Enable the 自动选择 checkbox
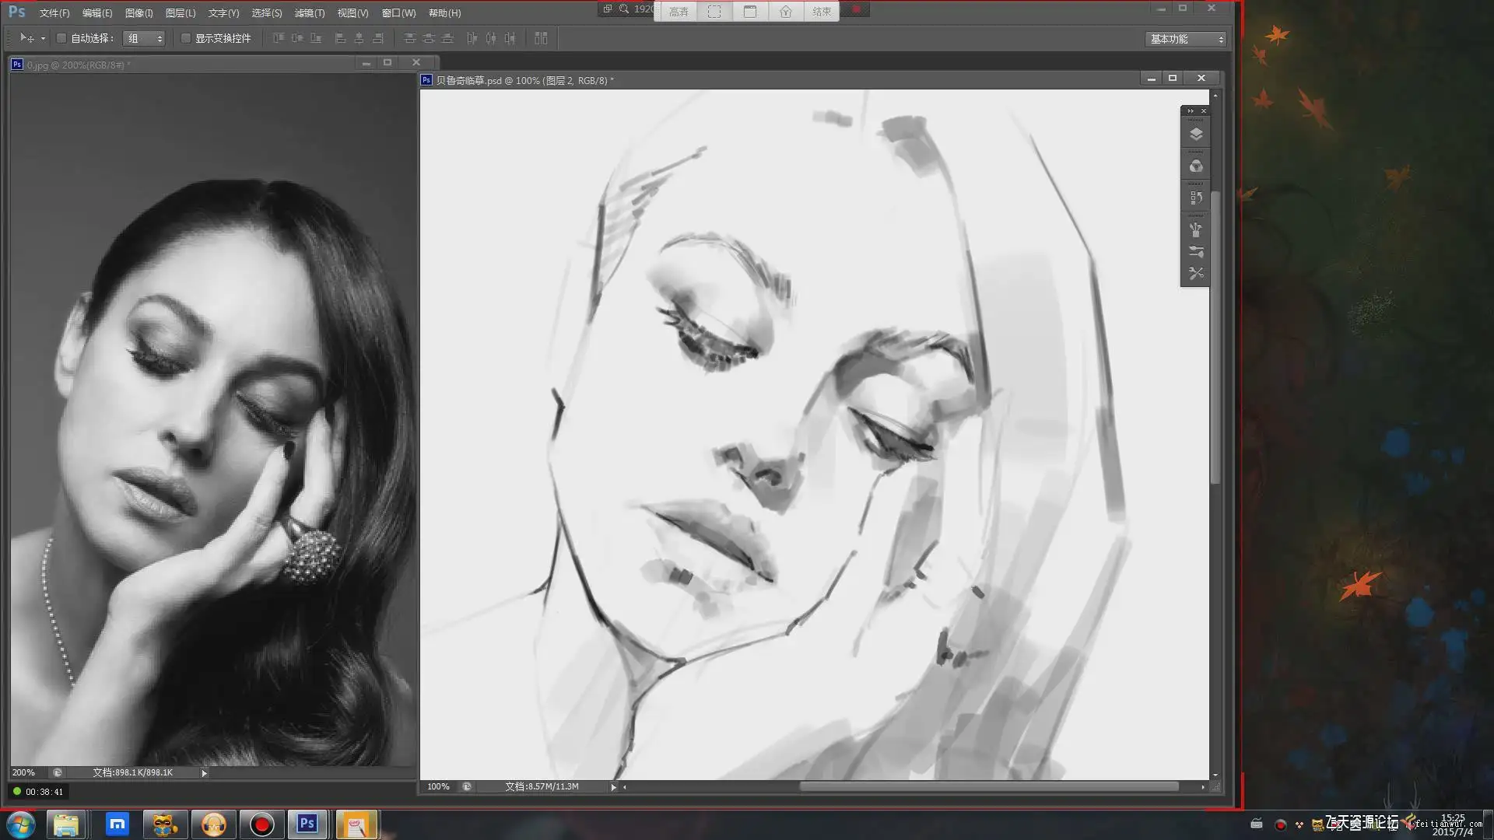The width and height of the screenshot is (1494, 840). pyautogui.click(x=61, y=38)
